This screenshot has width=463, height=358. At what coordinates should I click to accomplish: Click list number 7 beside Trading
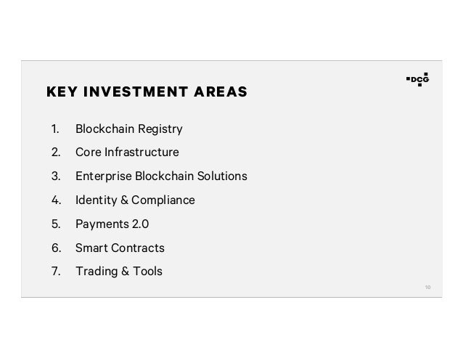point(55,272)
